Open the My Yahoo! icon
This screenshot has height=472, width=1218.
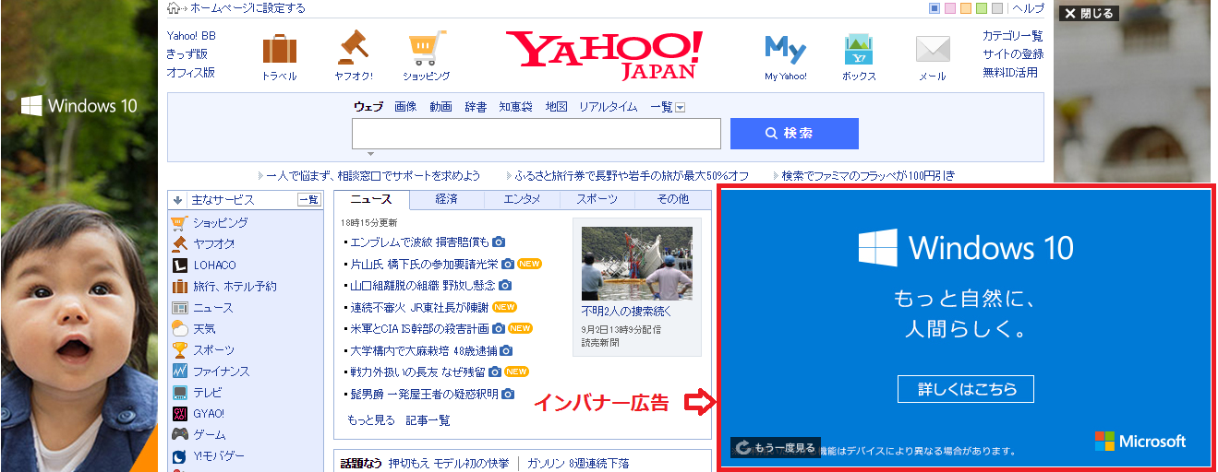786,48
